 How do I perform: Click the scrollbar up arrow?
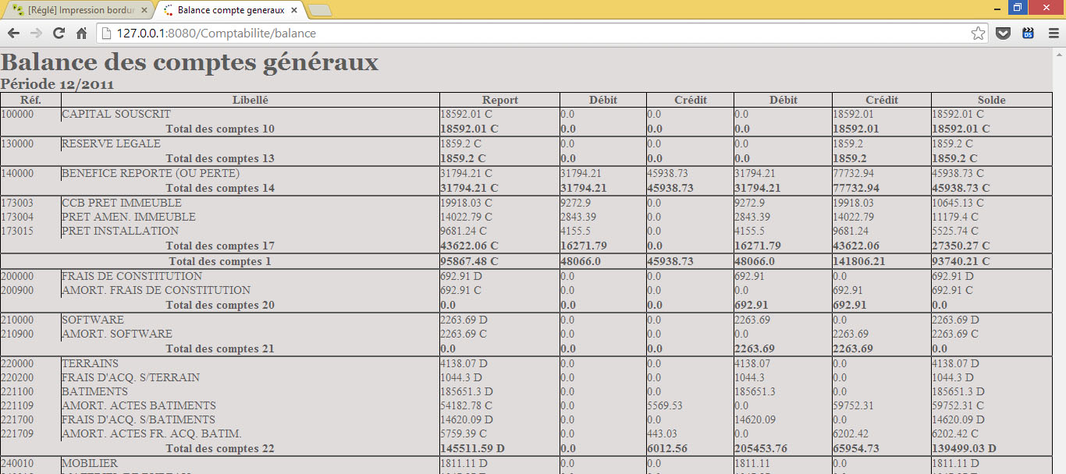tap(1059, 54)
